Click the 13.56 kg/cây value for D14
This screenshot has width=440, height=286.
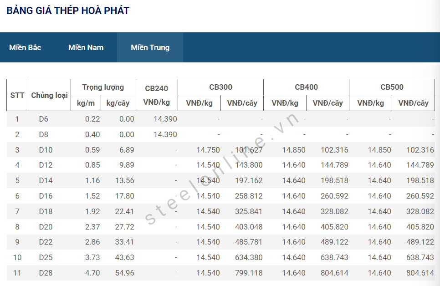[x=125, y=180]
